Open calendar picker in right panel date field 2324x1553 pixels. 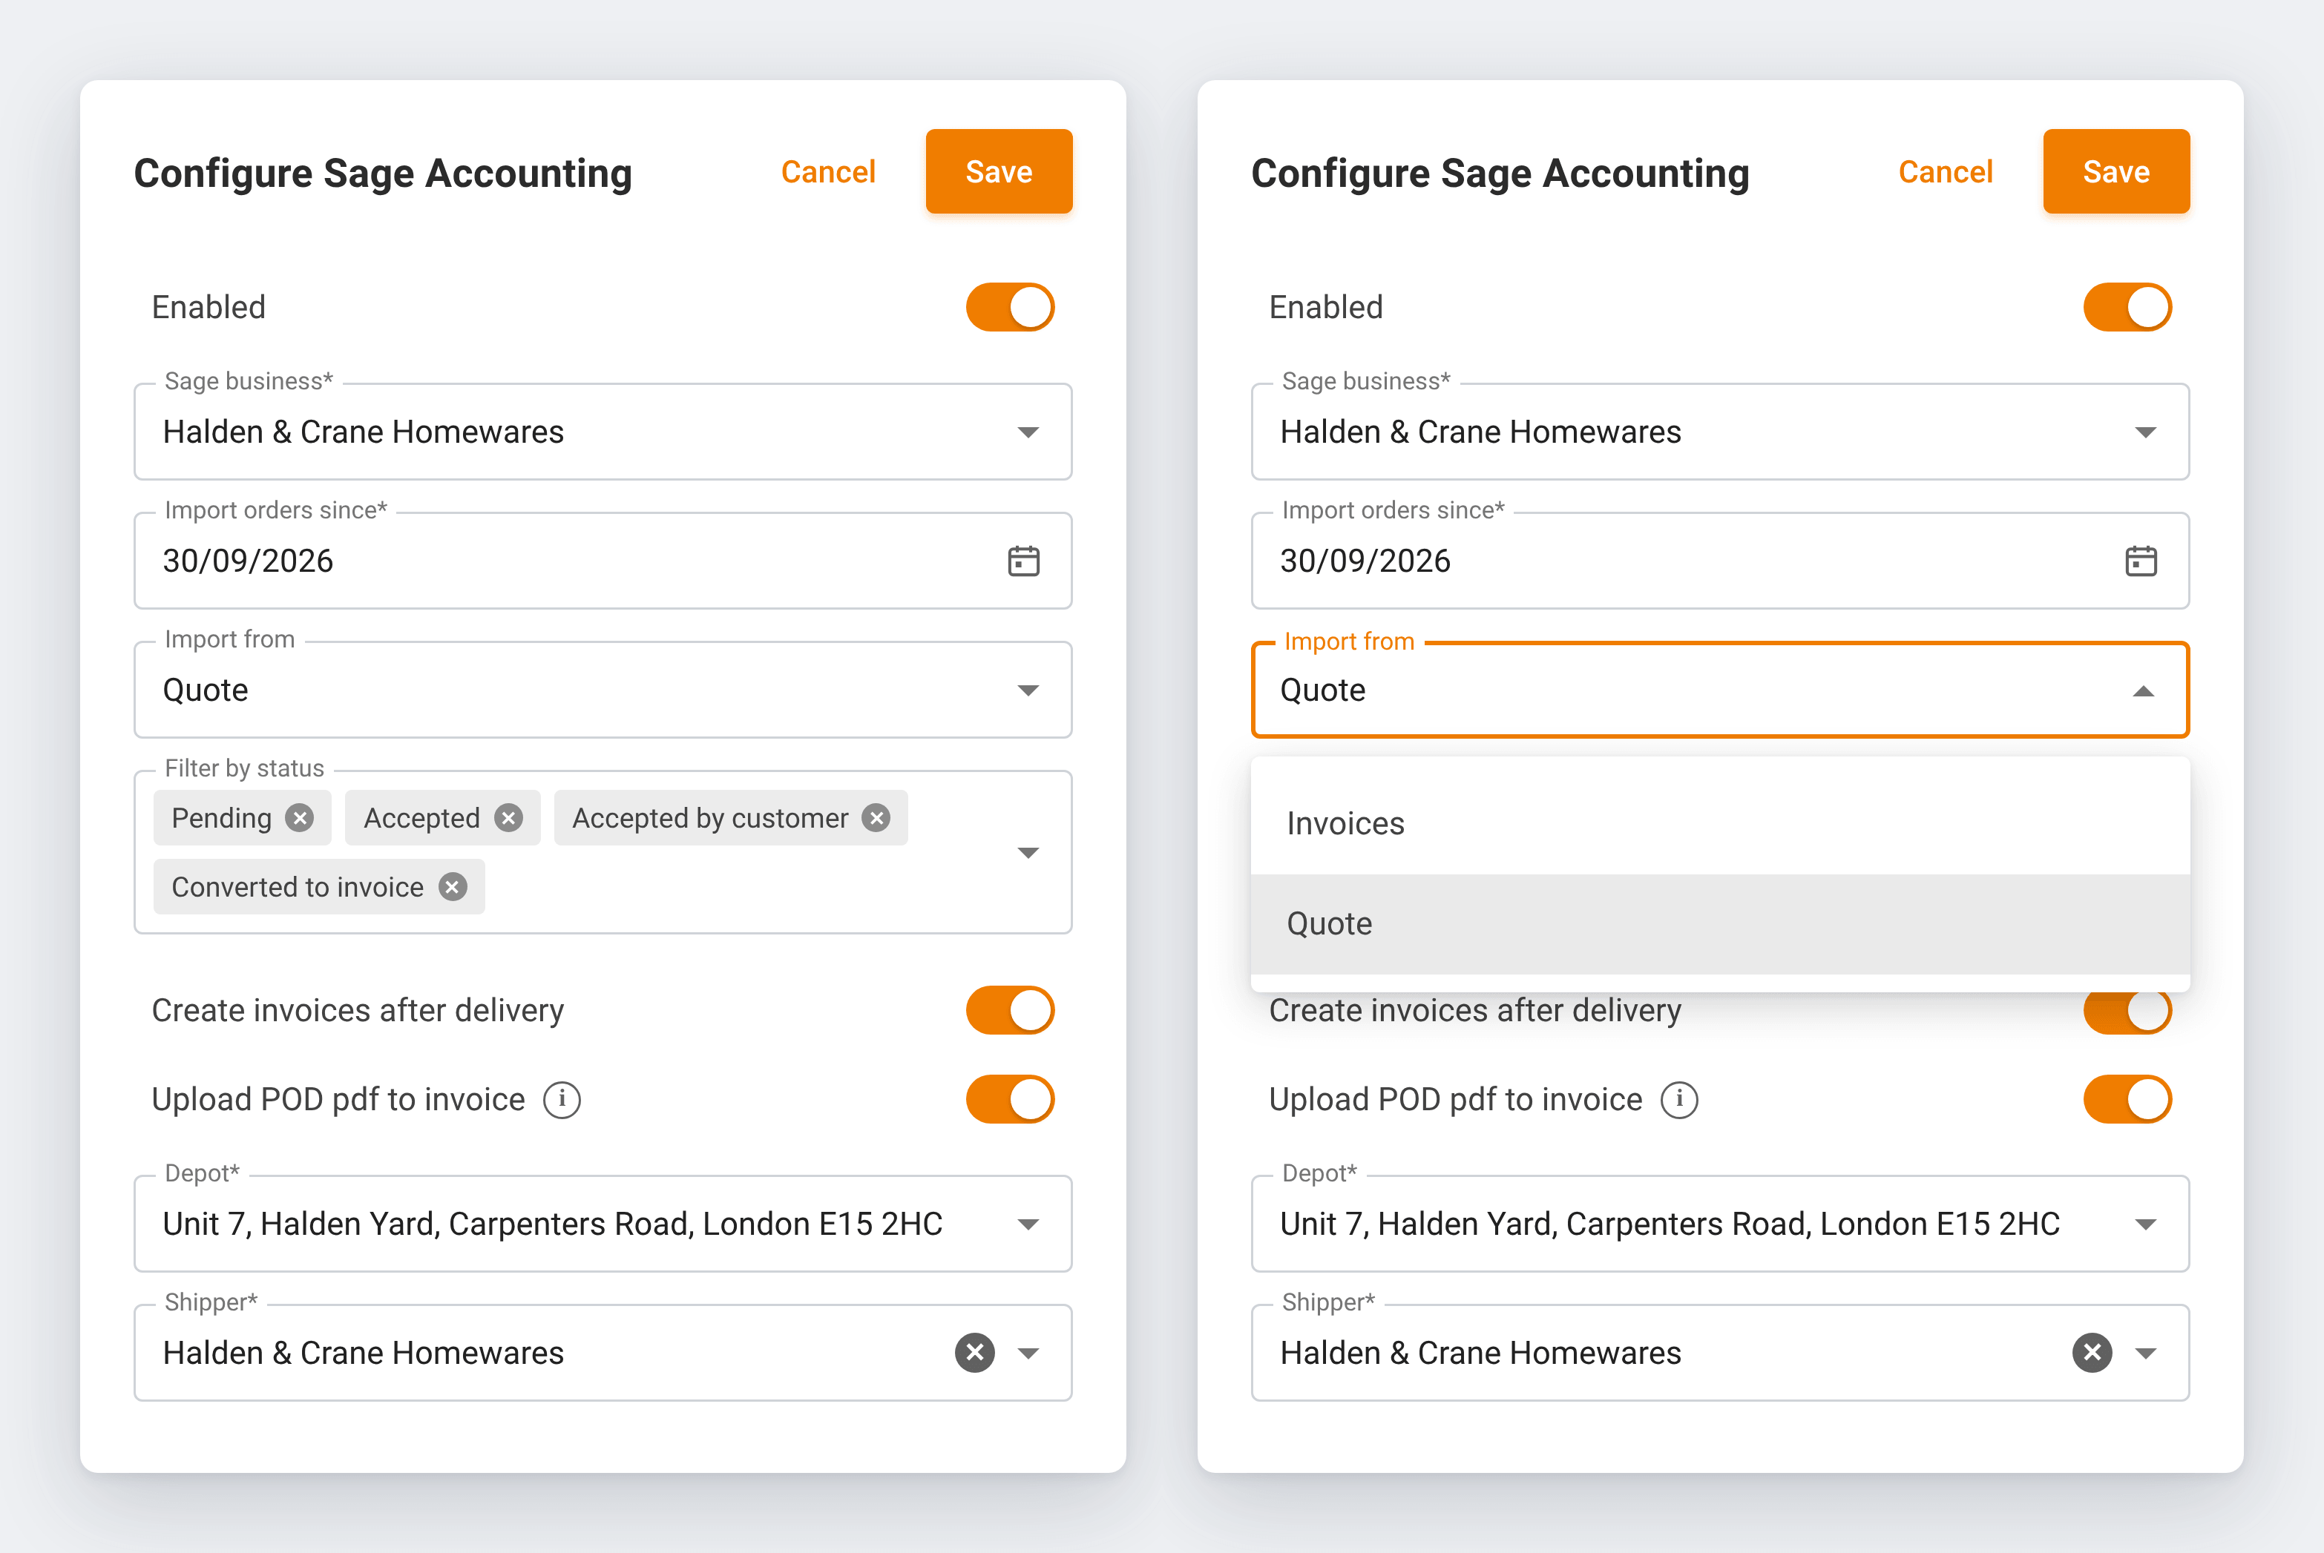[x=2141, y=561]
